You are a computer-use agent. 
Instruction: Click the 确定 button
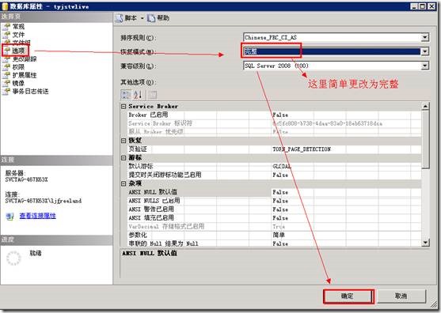point(348,296)
